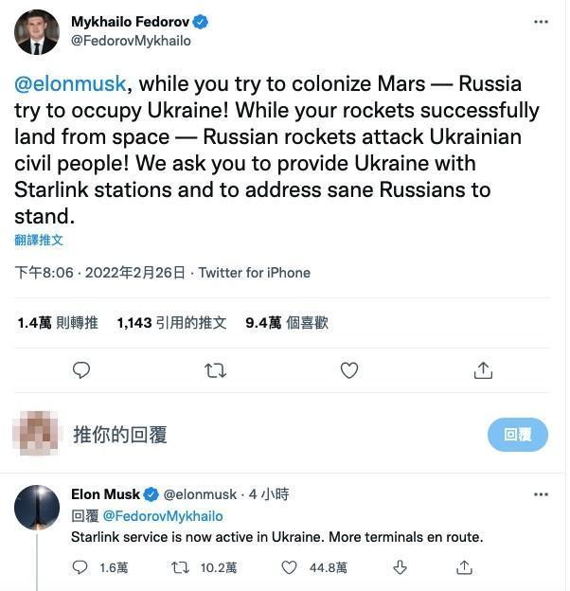Click the download arrow on Musk's reply

400,567
